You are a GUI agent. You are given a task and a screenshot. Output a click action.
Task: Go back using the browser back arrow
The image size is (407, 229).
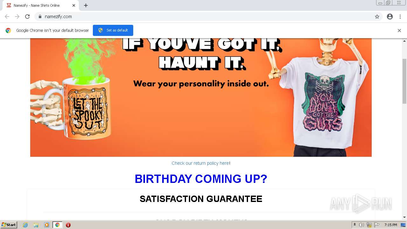7,17
